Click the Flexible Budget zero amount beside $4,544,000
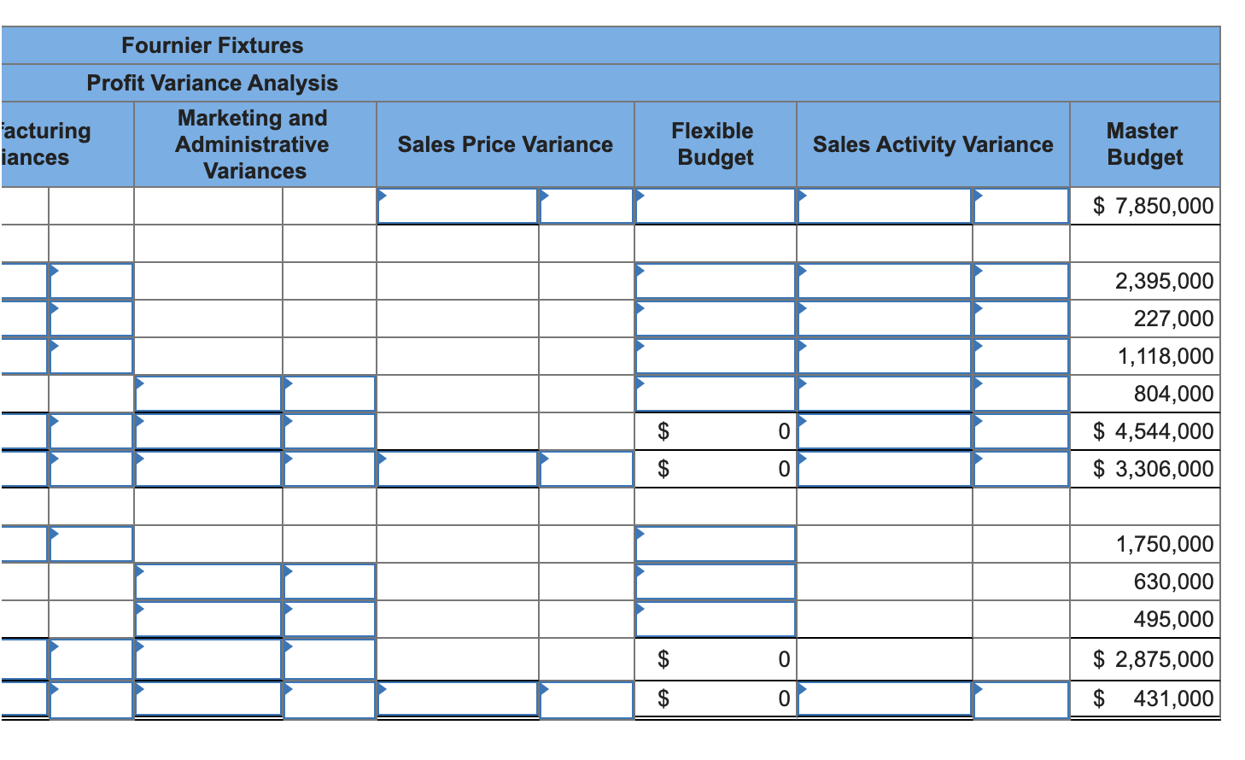This screenshot has width=1245, height=760. coord(715,431)
